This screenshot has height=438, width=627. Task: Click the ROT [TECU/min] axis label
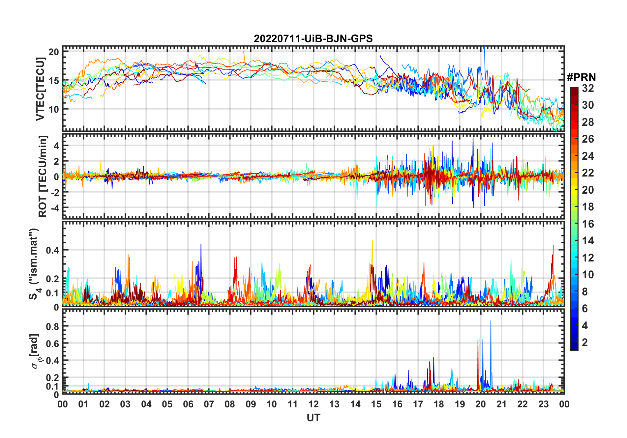[43, 176]
